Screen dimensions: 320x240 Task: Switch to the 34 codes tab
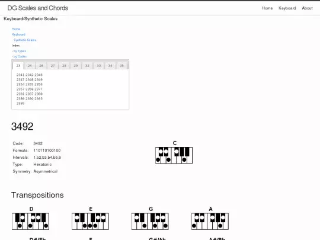(110, 66)
